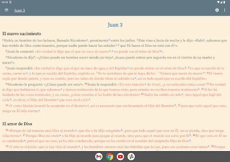230x162 pixels.
Task: Open footnote b after prominente
Action: click(109, 40)
